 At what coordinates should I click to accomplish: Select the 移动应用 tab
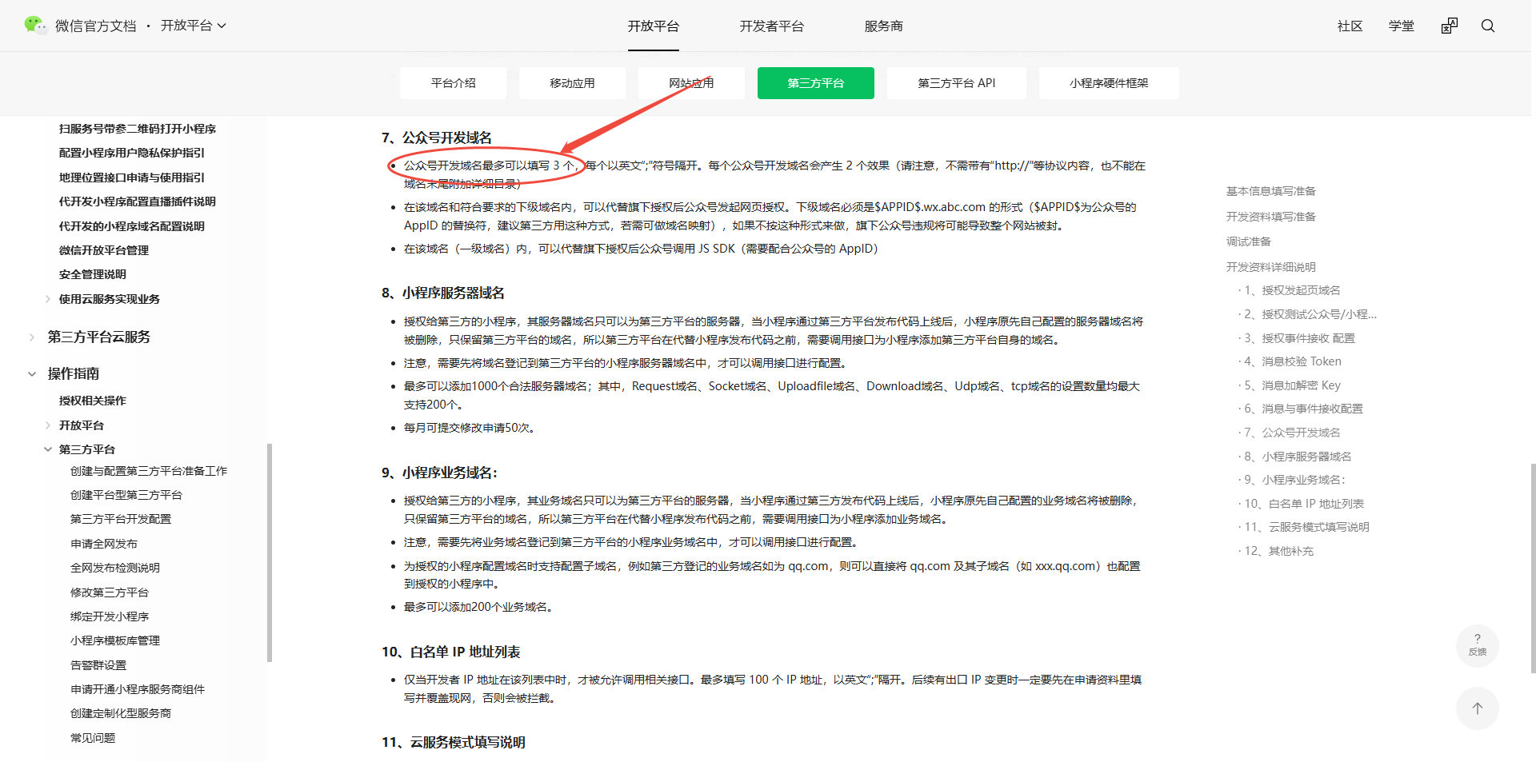(x=572, y=83)
